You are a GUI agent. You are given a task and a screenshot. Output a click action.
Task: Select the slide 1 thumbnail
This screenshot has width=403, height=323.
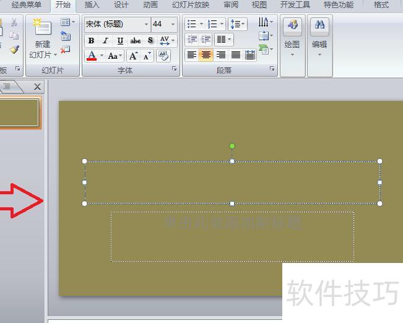[19, 113]
